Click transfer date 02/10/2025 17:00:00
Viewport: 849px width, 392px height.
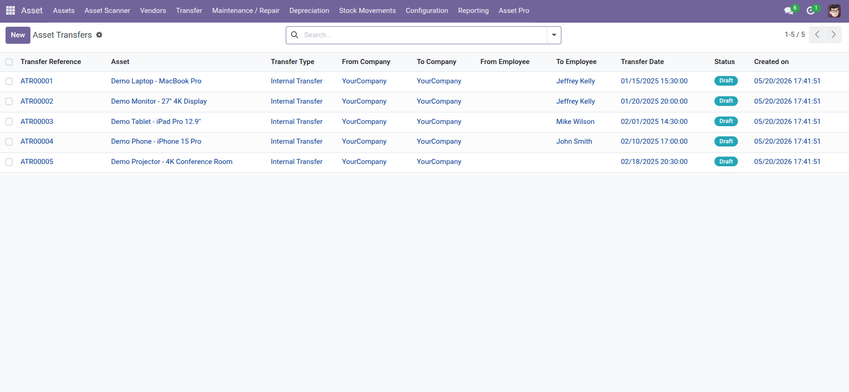[654, 141]
